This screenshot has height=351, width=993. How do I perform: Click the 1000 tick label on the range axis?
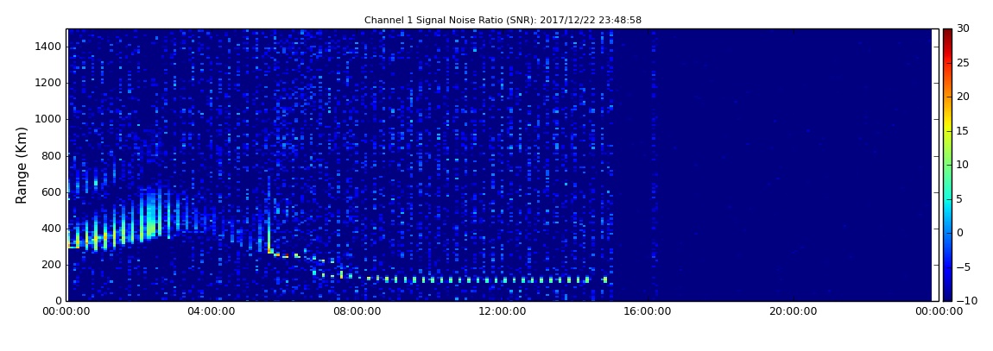pos(48,120)
